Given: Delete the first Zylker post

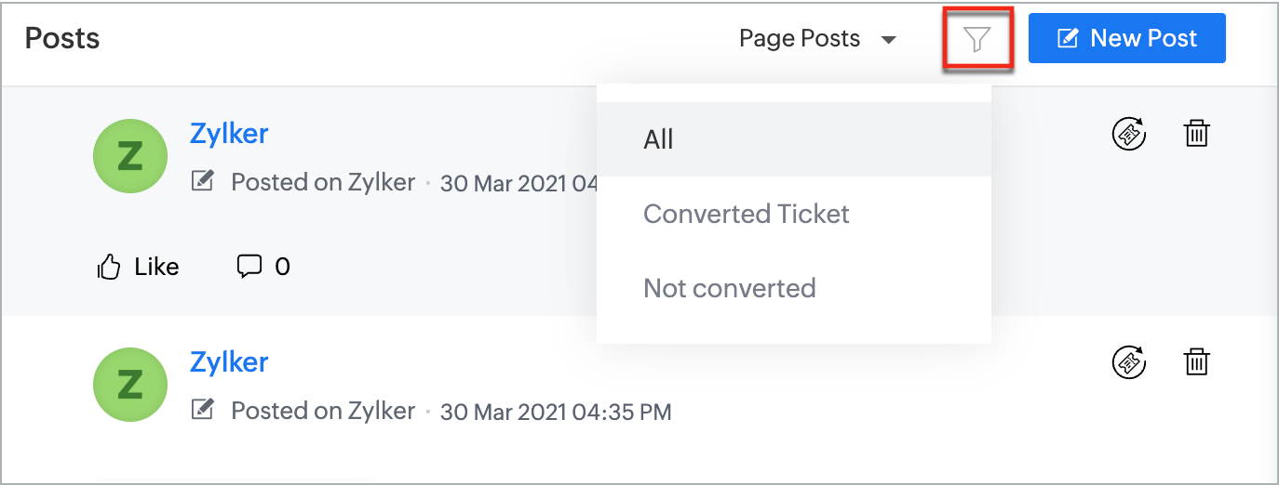Looking at the screenshot, I should click(1196, 134).
